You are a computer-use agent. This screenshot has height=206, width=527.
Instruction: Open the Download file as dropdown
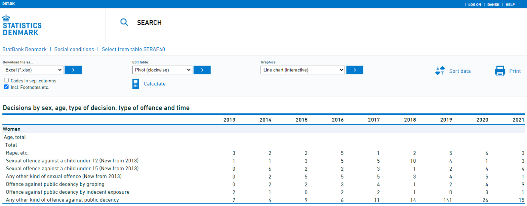33,70
